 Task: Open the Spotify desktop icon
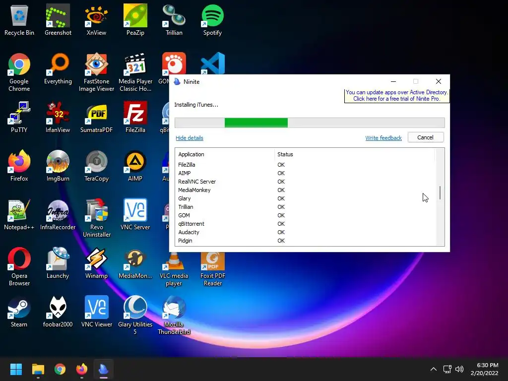click(x=212, y=20)
